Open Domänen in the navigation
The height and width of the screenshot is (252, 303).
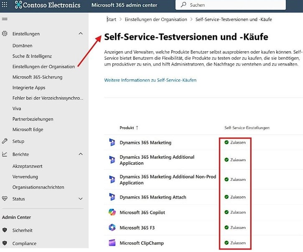coord(23,46)
